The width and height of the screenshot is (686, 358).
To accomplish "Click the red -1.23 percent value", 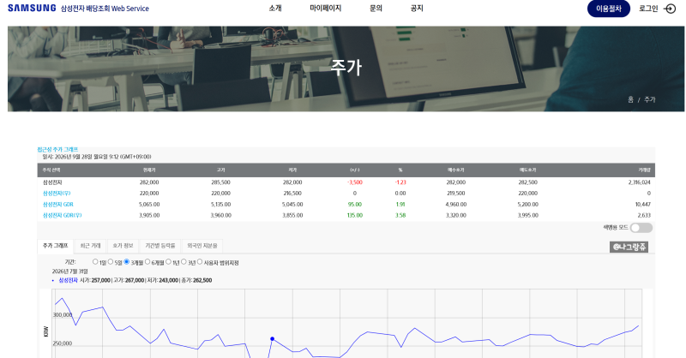I will click(400, 182).
